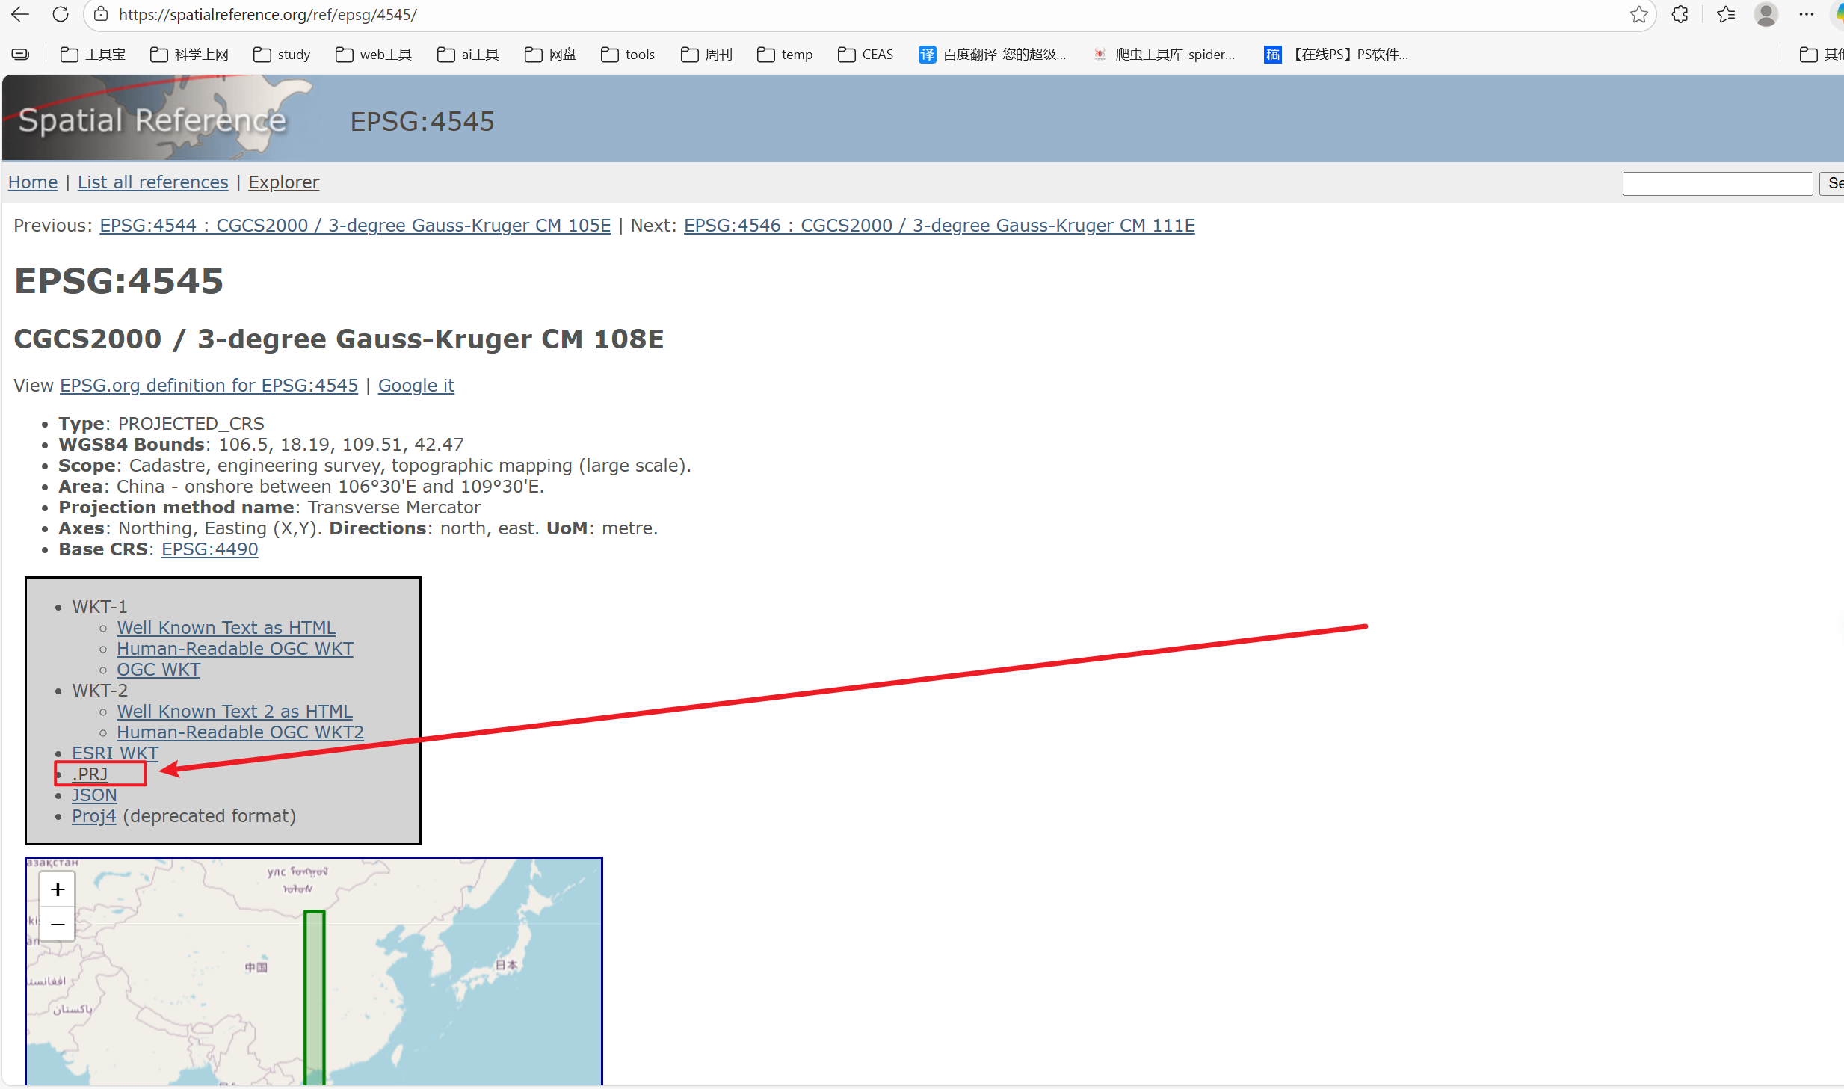Image resolution: width=1844 pixels, height=1089 pixels.
Task: Zoom out on the map
Action: click(58, 925)
